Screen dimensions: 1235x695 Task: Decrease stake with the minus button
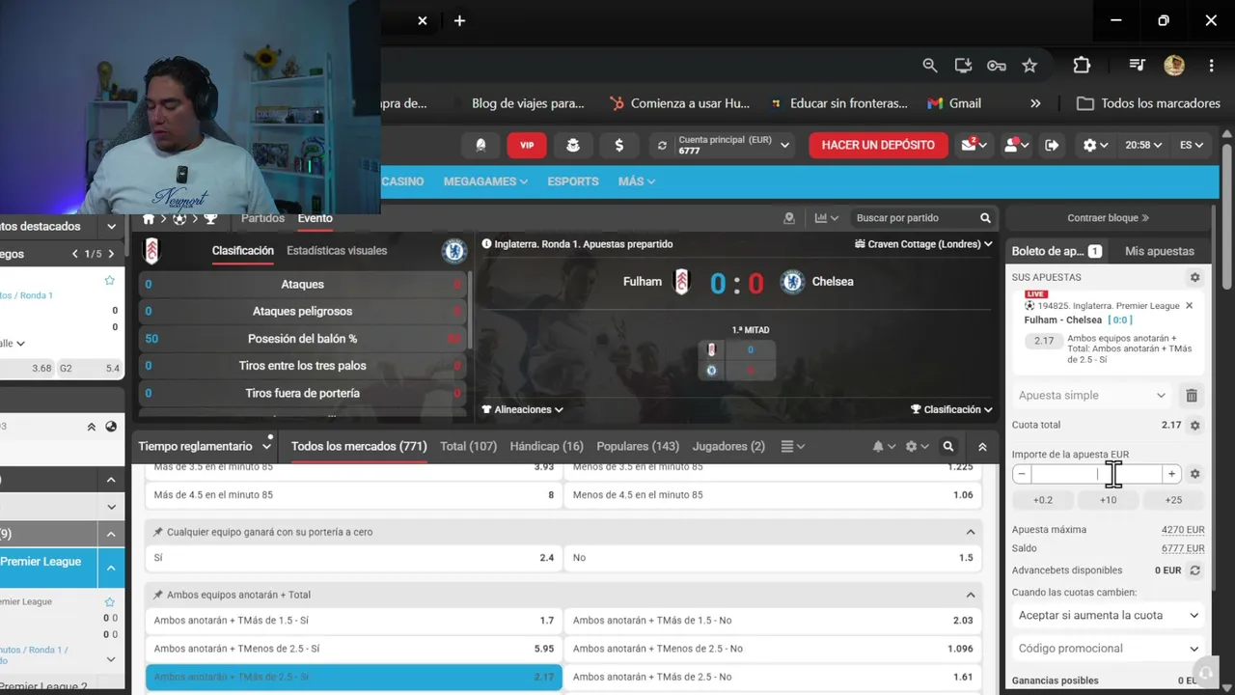tap(1022, 474)
